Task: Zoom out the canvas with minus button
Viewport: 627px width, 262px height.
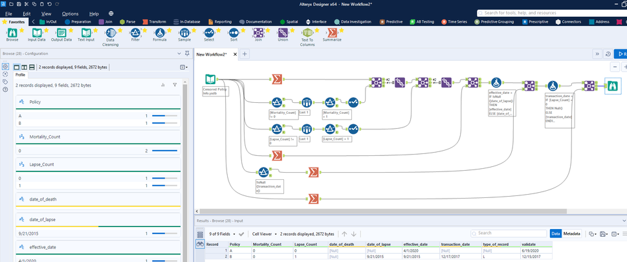Action: pyautogui.click(x=615, y=67)
